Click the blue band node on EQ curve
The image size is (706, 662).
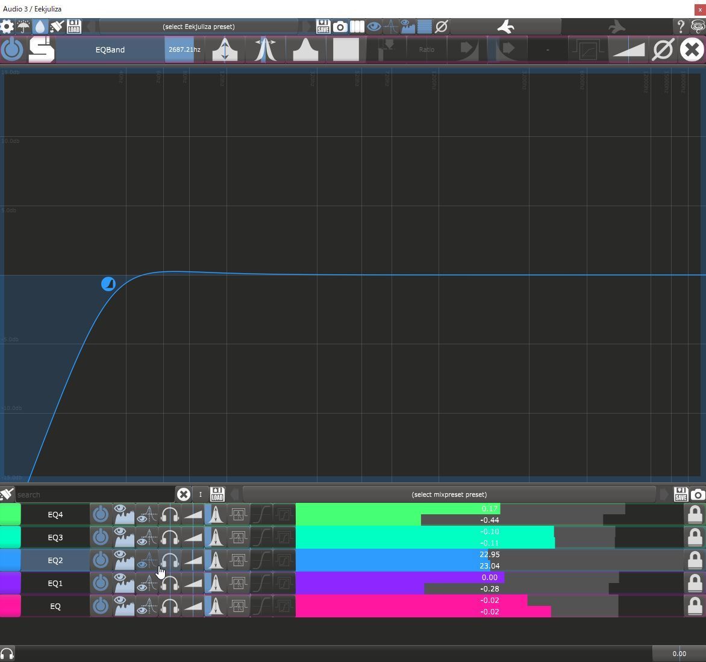[x=108, y=284]
